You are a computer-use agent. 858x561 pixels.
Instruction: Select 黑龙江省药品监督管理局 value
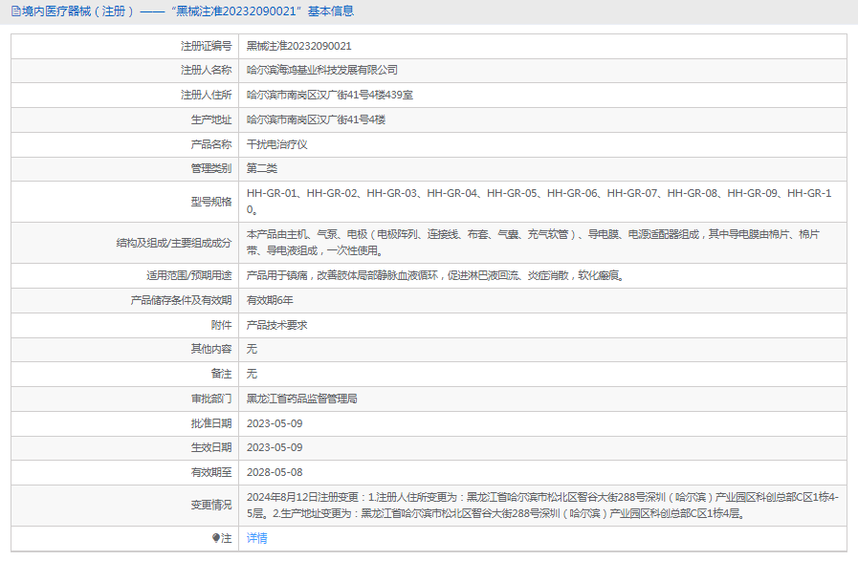(x=301, y=399)
